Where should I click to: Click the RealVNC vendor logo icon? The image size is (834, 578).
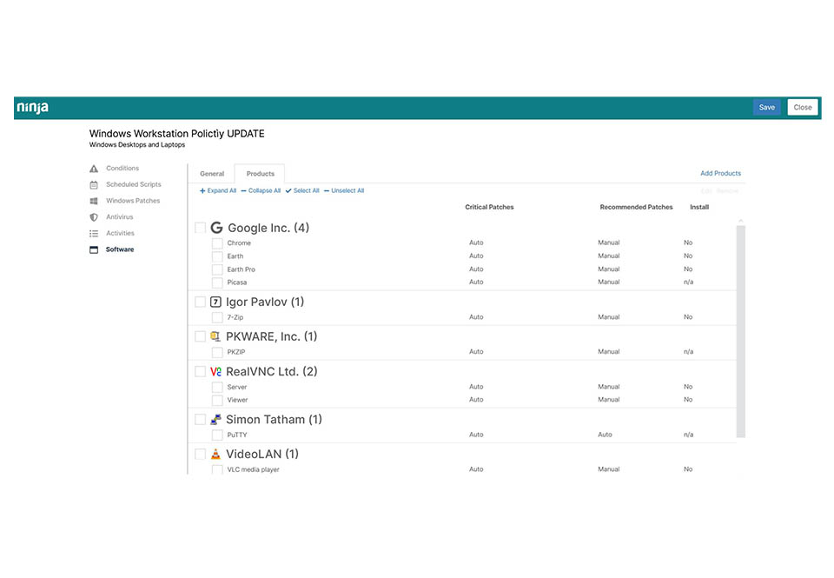[x=215, y=371]
